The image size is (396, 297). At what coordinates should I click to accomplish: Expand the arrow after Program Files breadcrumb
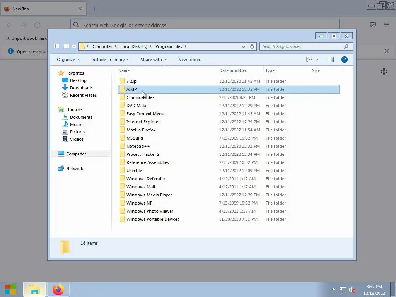186,46
